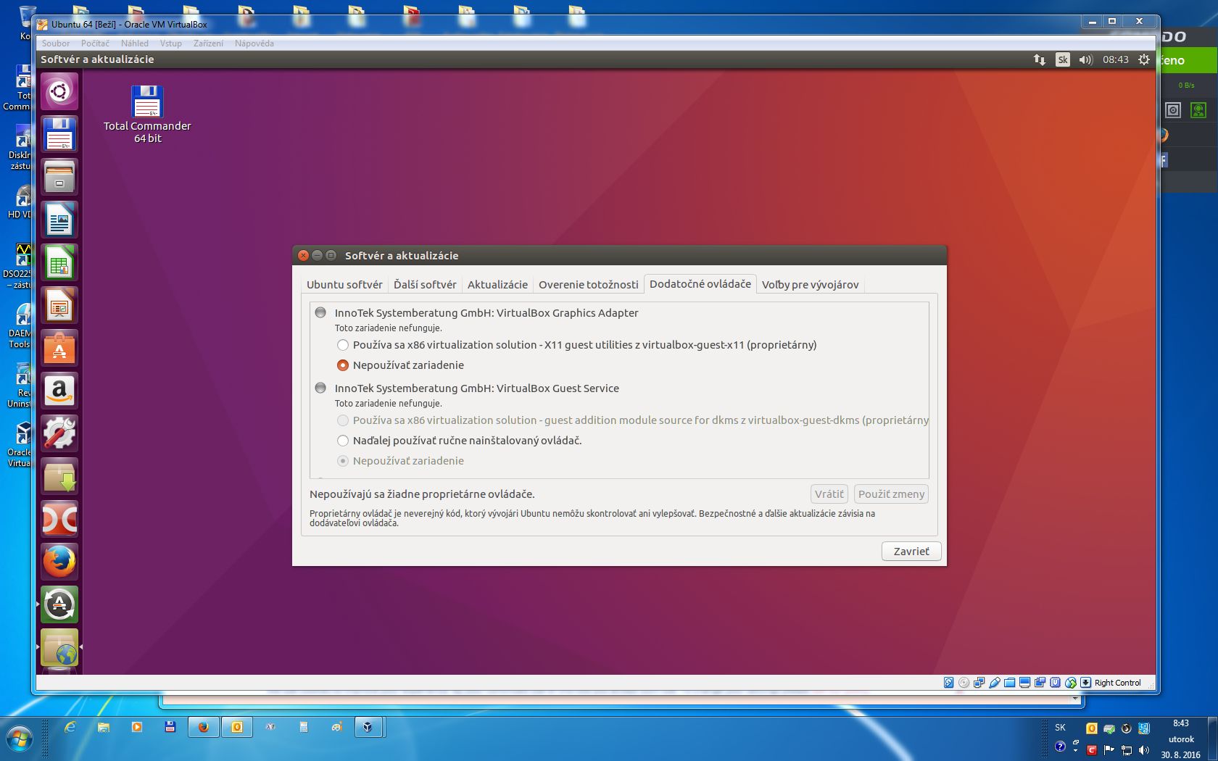Switch to Software & Updates launcher icon
The width and height of the screenshot is (1218, 761).
(59, 647)
